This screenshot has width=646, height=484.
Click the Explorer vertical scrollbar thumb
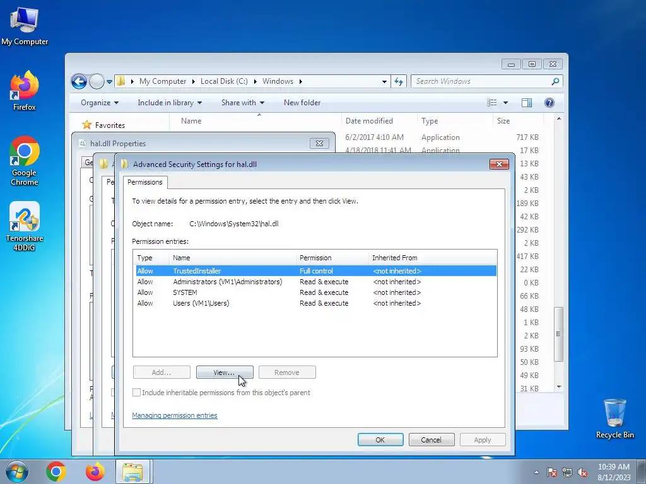click(559, 334)
